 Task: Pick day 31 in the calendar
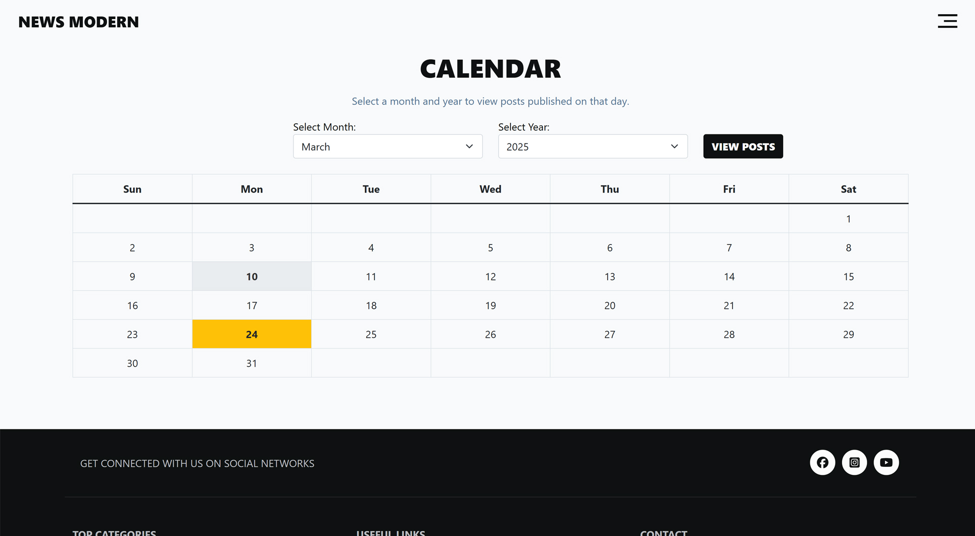pyautogui.click(x=252, y=363)
